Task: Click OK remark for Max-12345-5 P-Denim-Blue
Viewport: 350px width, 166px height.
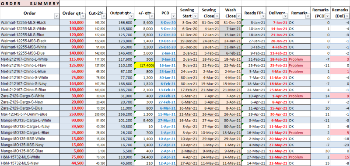Action: [299, 114]
